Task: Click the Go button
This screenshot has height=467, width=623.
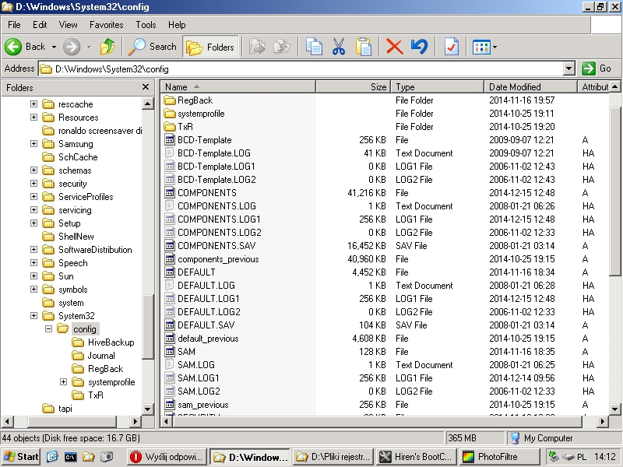Action: click(597, 68)
